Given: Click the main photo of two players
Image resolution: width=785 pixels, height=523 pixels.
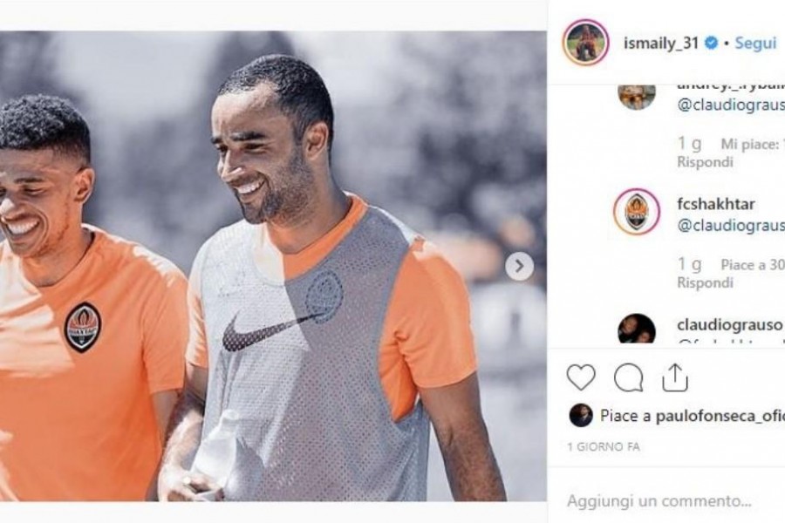Looking at the screenshot, I should coord(273,266).
